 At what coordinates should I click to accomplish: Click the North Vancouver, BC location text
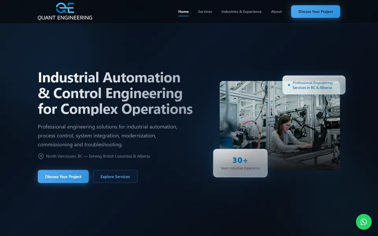[98, 156]
